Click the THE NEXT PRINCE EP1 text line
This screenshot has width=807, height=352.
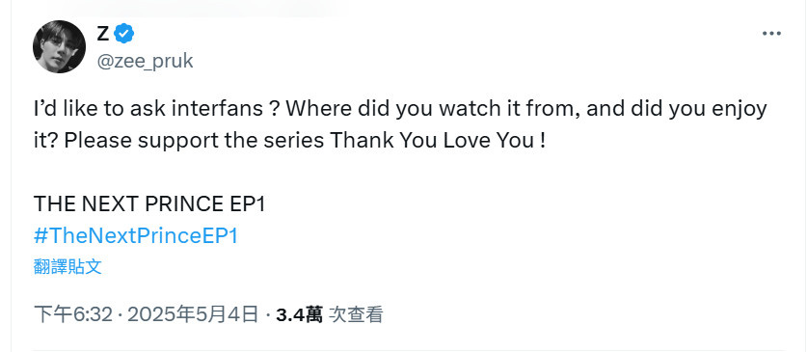[149, 204]
